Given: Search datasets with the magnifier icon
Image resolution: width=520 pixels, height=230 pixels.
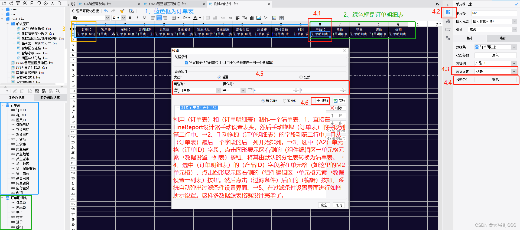Looking at the screenshot, I should pyautogui.click(x=57, y=91).
